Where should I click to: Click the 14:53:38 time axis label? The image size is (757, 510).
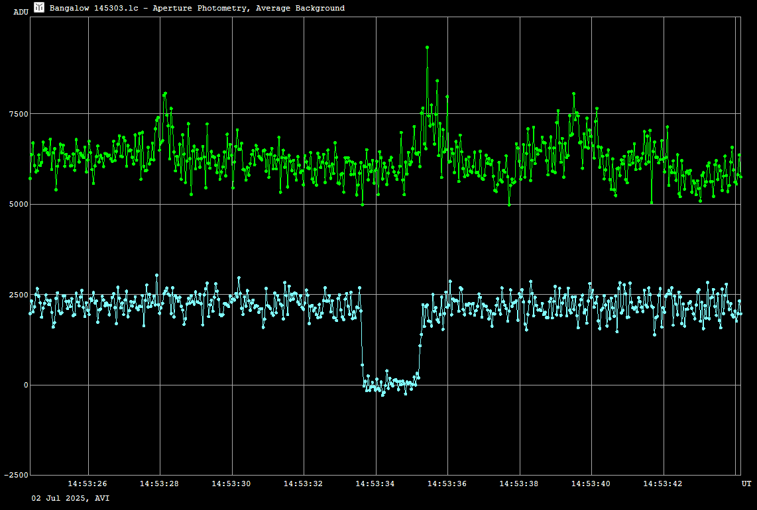point(519,484)
